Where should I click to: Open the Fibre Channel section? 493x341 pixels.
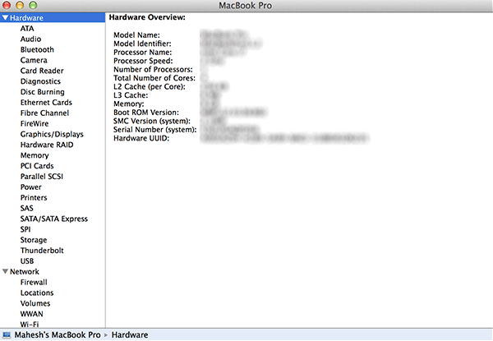pyautogui.click(x=44, y=113)
